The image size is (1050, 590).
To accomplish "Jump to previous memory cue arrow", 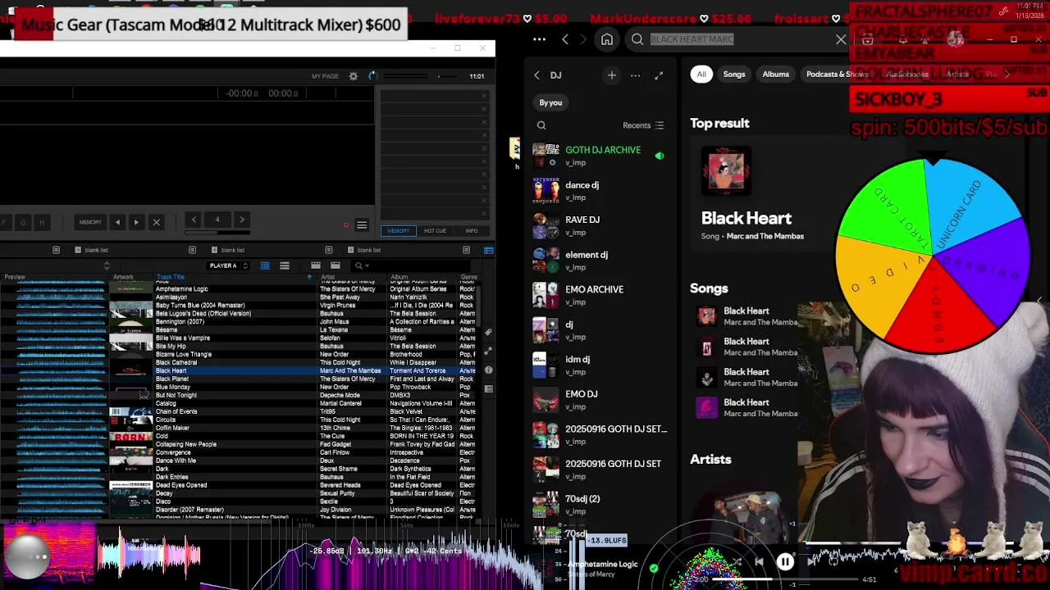I will click(117, 222).
